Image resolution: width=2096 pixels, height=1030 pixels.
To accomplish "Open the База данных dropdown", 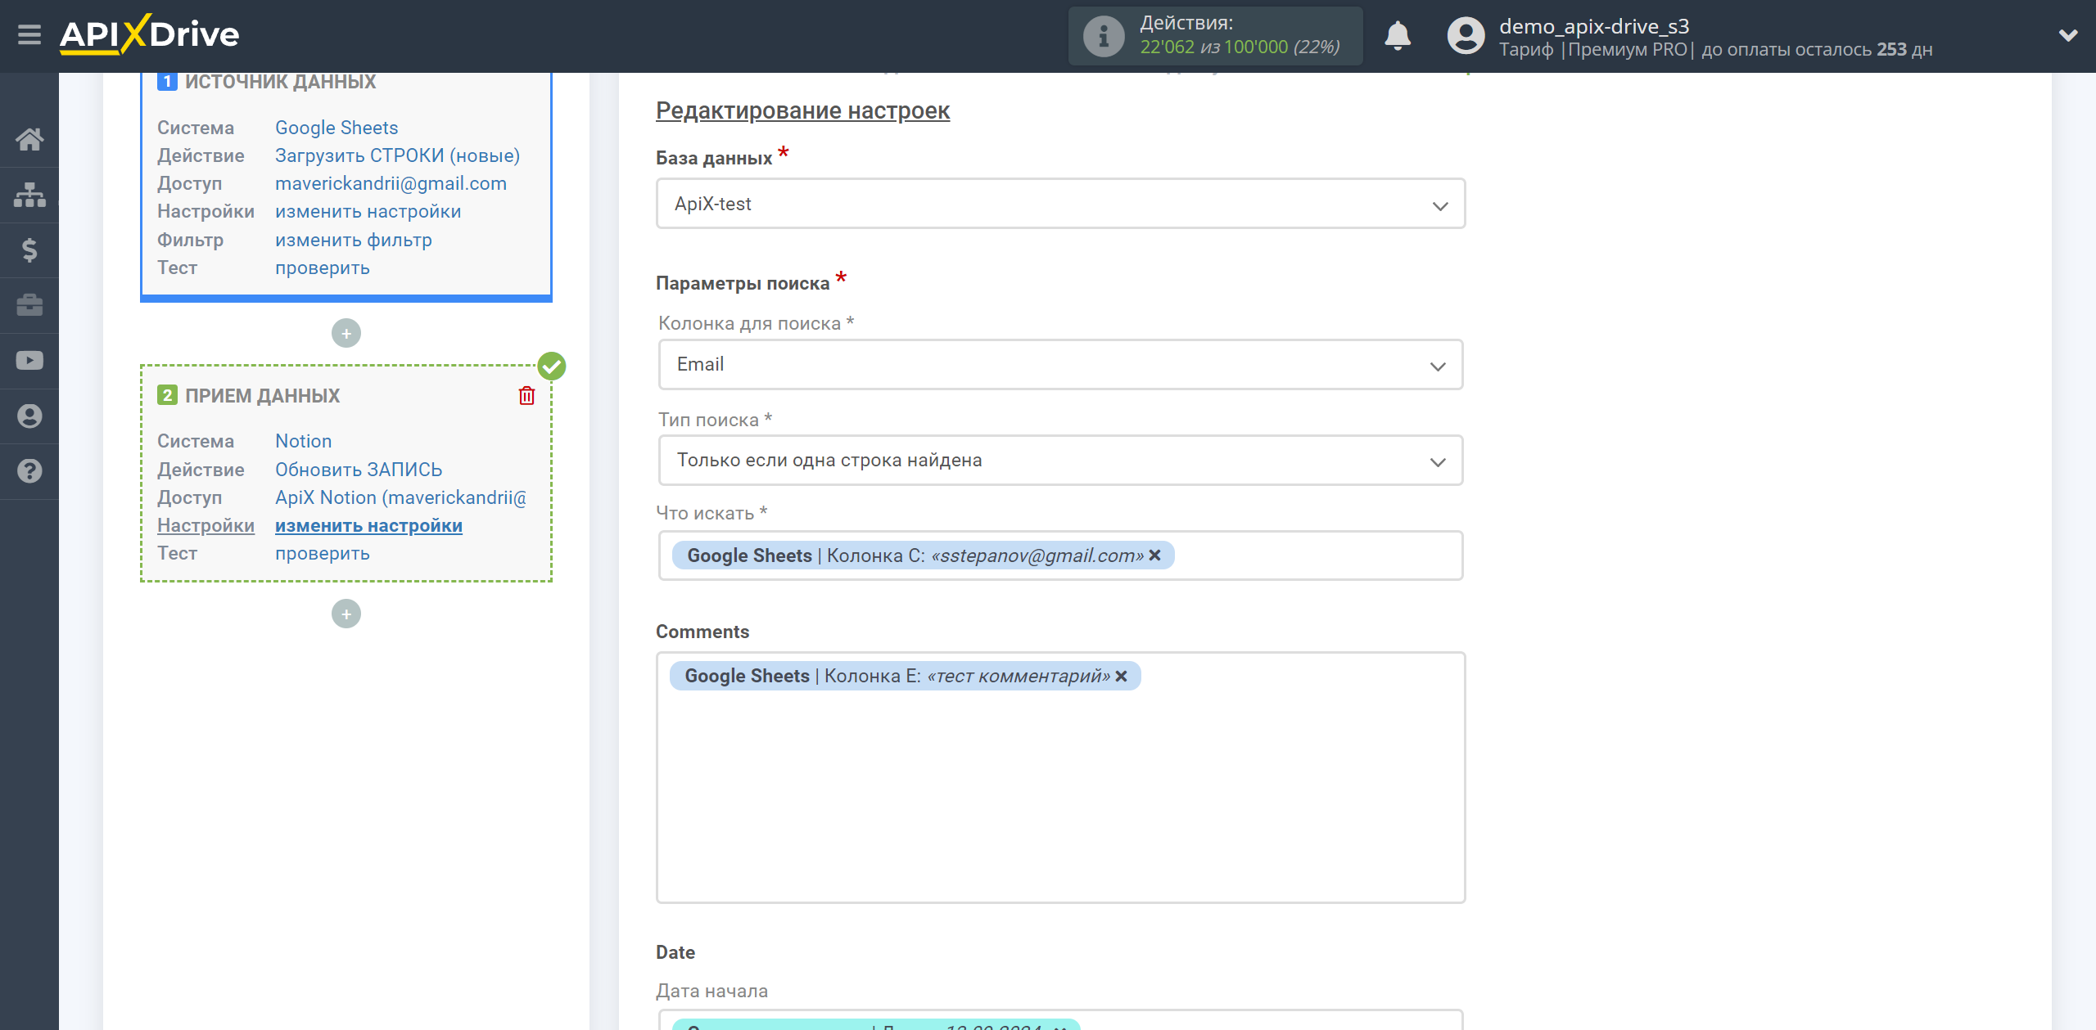I will pyautogui.click(x=1060, y=204).
